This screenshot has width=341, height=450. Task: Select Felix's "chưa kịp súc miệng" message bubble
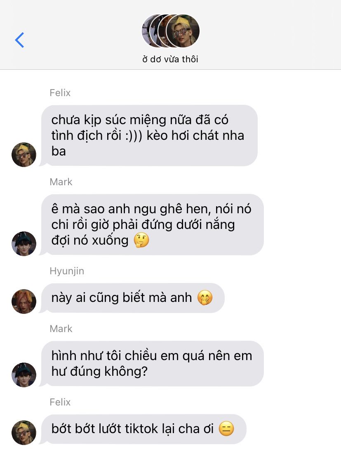[x=149, y=135]
